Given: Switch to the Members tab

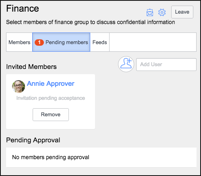Looking at the screenshot, I should (19, 42).
